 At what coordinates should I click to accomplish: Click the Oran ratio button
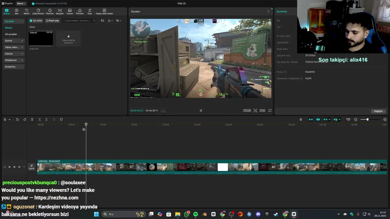[x=262, y=110]
